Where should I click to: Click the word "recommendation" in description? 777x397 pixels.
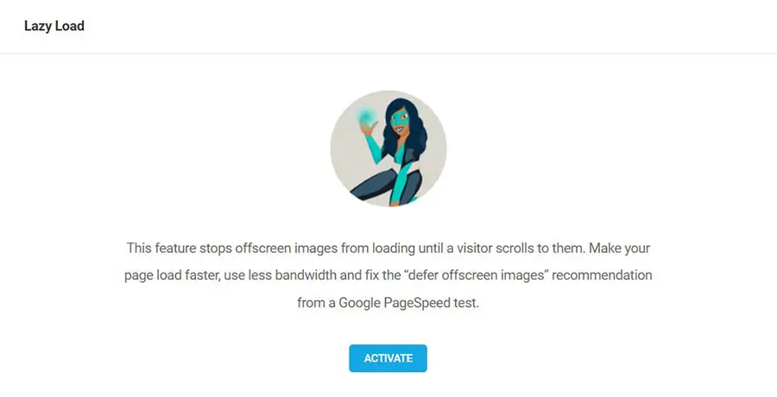point(604,276)
